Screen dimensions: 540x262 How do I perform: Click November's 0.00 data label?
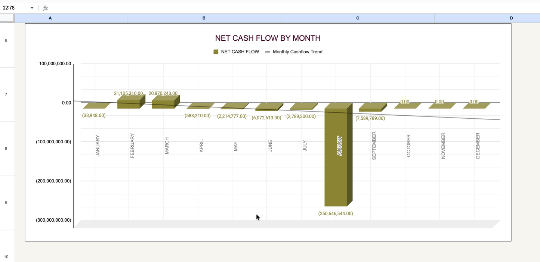[x=439, y=102]
